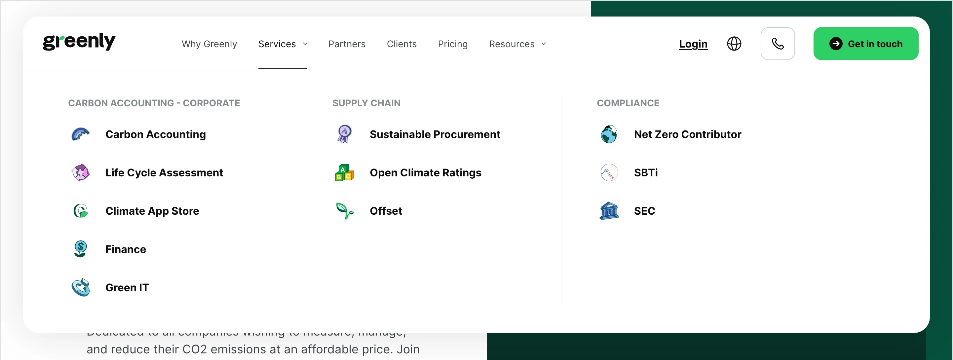This screenshot has width=953, height=360.
Task: Click the Greenly logo
Action: pyautogui.click(x=79, y=42)
